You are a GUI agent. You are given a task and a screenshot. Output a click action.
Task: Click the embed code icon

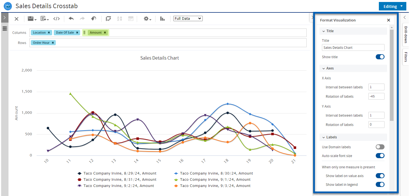[x=57, y=19]
